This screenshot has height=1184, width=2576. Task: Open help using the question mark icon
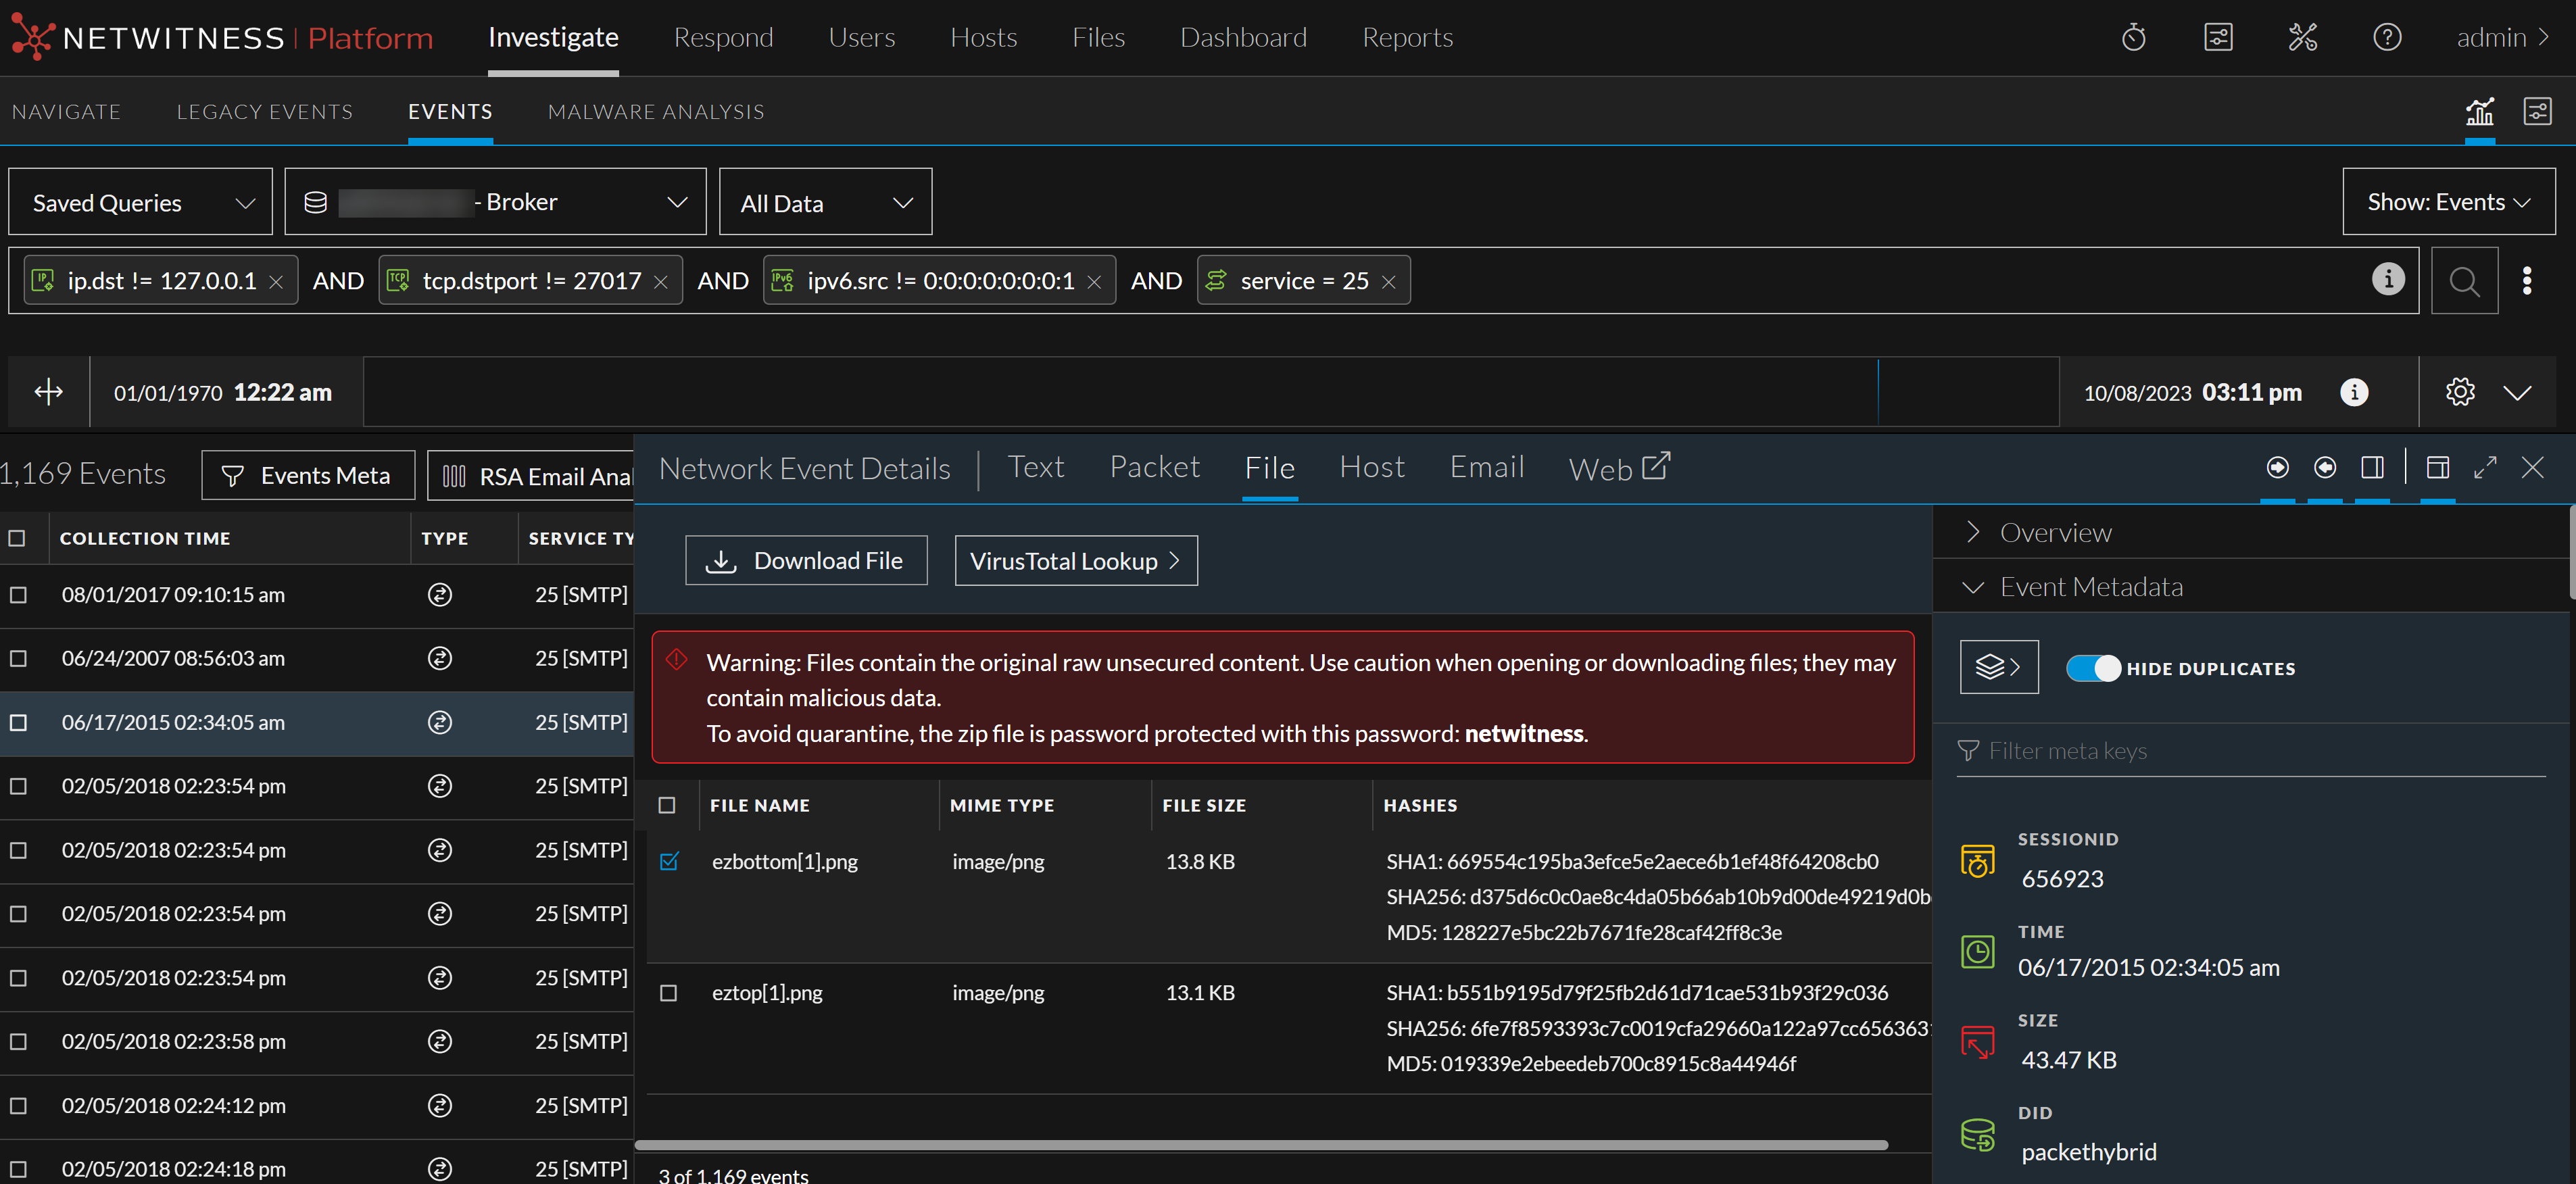[x=2387, y=37]
